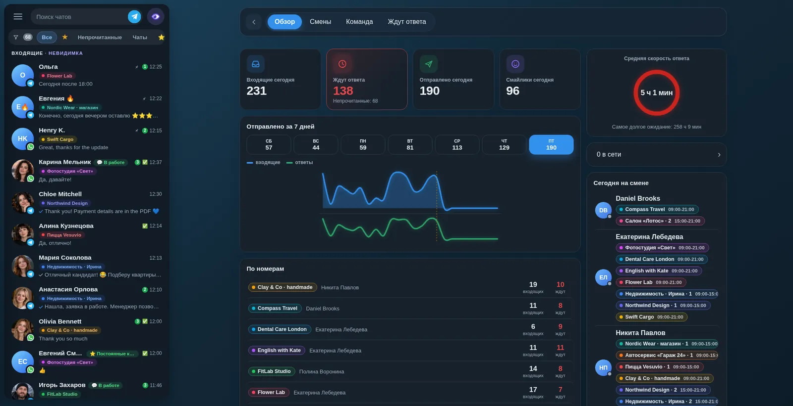793x406 pixels.
Task: Click the DB avatar of Daniel Brooks
Action: pos(603,210)
